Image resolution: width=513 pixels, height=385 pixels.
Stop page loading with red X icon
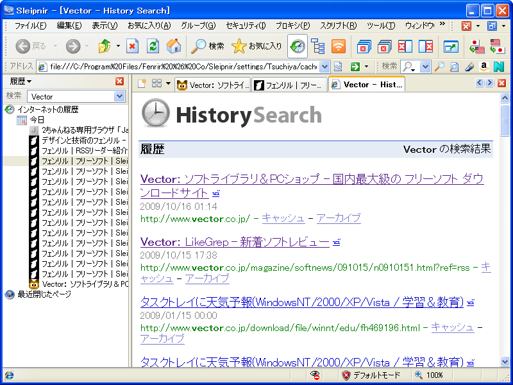pyautogui.click(x=132, y=46)
